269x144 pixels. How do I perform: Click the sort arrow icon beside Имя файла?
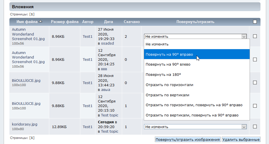[40, 22]
